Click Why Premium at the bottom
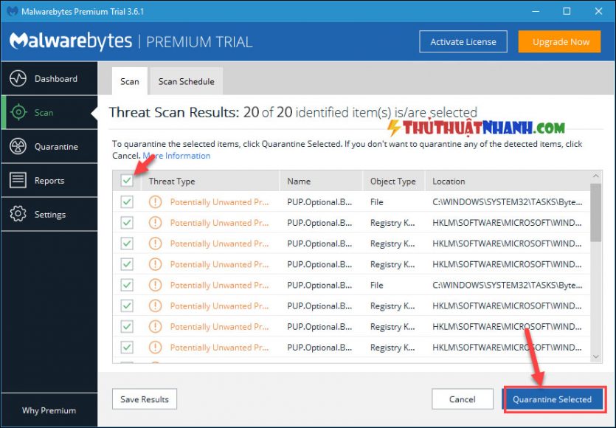Image resolution: width=616 pixels, height=428 pixels. pos(49,410)
